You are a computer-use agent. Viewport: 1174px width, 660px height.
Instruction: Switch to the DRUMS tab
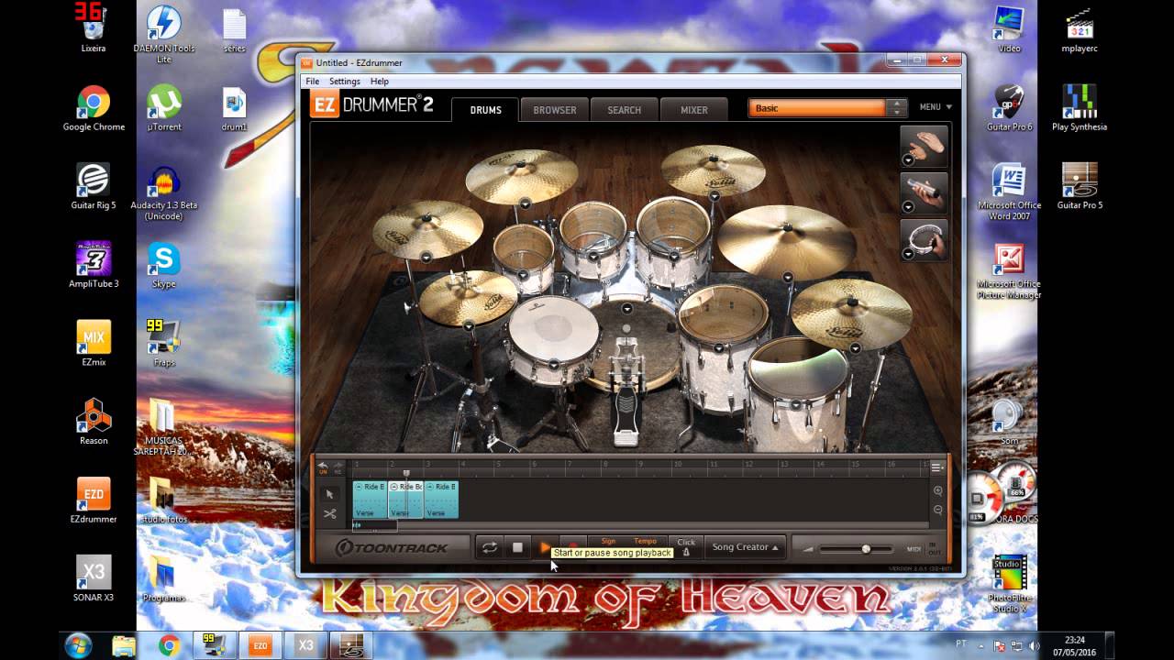[x=485, y=110]
